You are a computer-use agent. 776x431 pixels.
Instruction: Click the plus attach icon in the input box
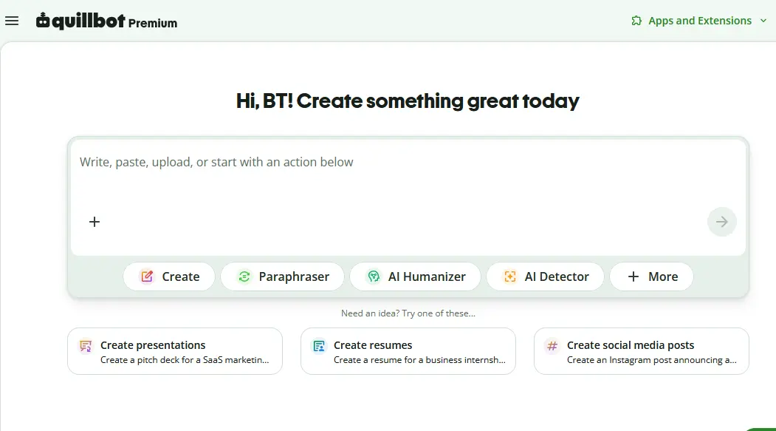pyautogui.click(x=94, y=222)
